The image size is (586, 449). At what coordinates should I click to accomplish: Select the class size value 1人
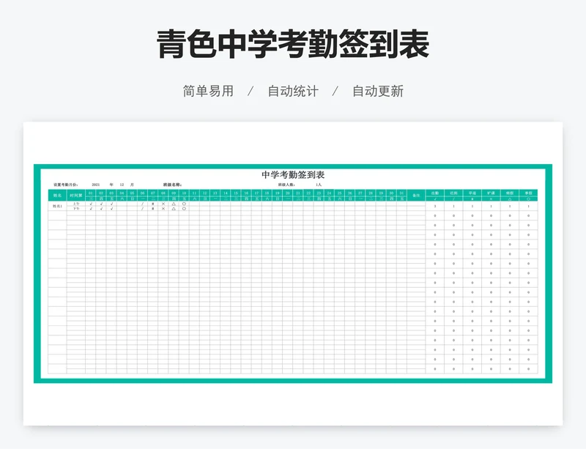319,185
